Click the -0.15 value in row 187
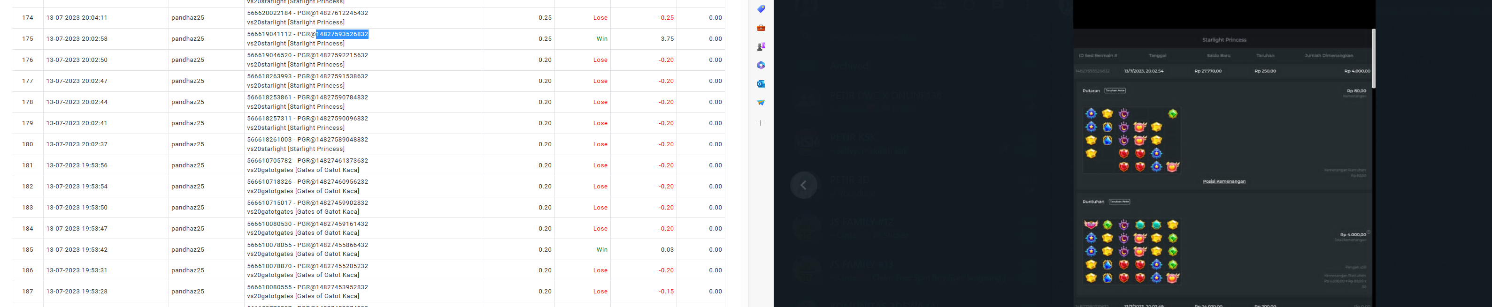1492x307 pixels. point(666,292)
